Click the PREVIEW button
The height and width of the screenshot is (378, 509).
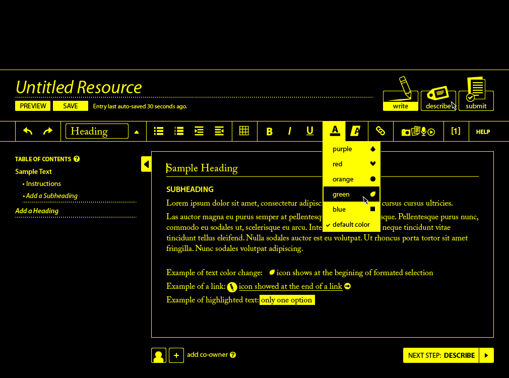tap(33, 106)
